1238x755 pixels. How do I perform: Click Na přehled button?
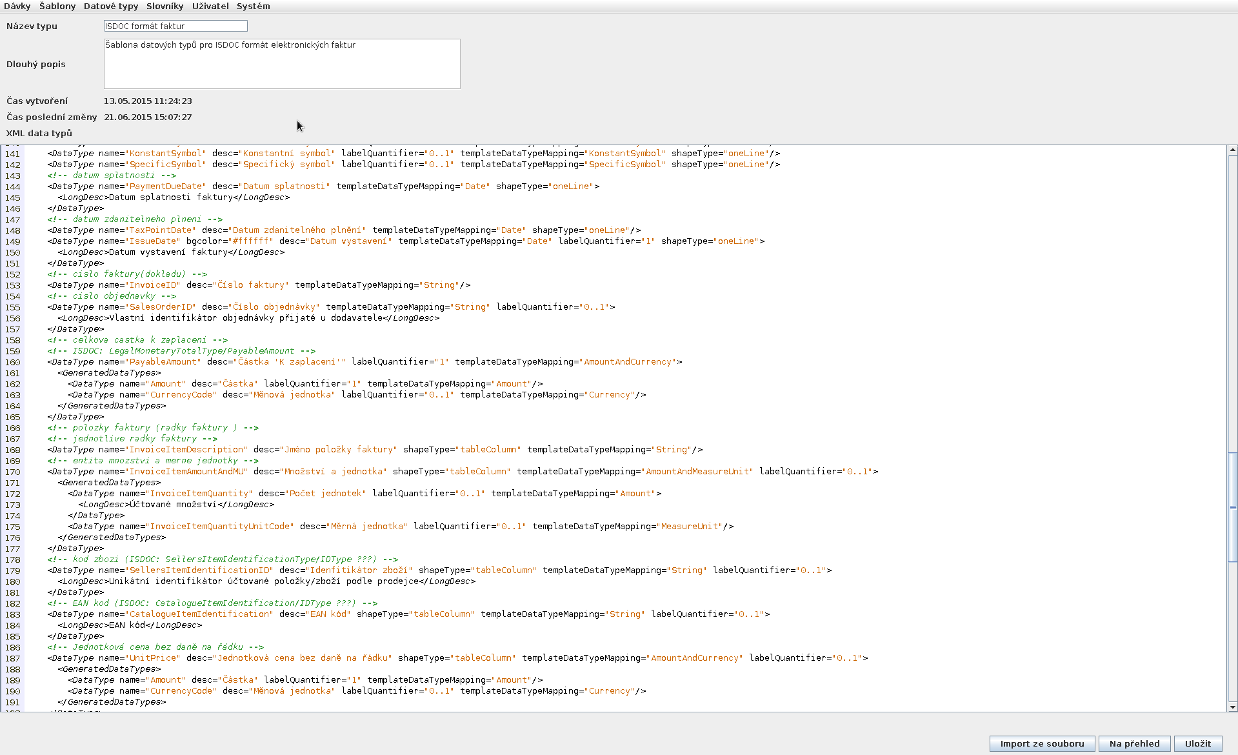pyautogui.click(x=1134, y=743)
